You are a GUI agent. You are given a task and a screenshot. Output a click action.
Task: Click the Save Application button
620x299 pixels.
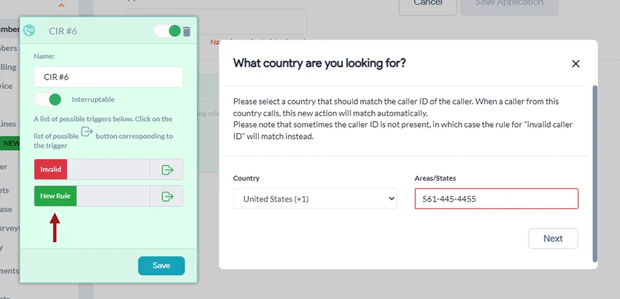pyautogui.click(x=509, y=4)
